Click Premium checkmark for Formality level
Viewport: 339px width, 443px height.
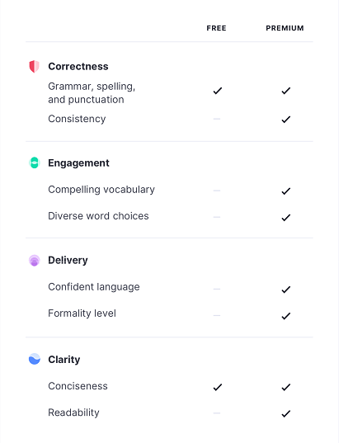pyautogui.click(x=286, y=316)
